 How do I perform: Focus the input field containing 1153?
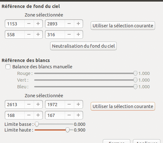[x=15, y=24]
